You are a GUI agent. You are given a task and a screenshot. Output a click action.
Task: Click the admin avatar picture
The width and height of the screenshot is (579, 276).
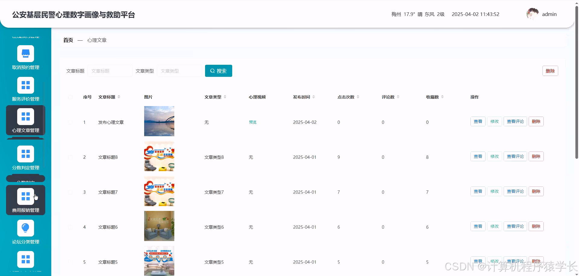(x=533, y=14)
